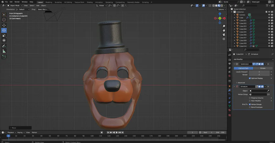Click the Play animation button
Screen dimensions: 275x143
[117, 133]
